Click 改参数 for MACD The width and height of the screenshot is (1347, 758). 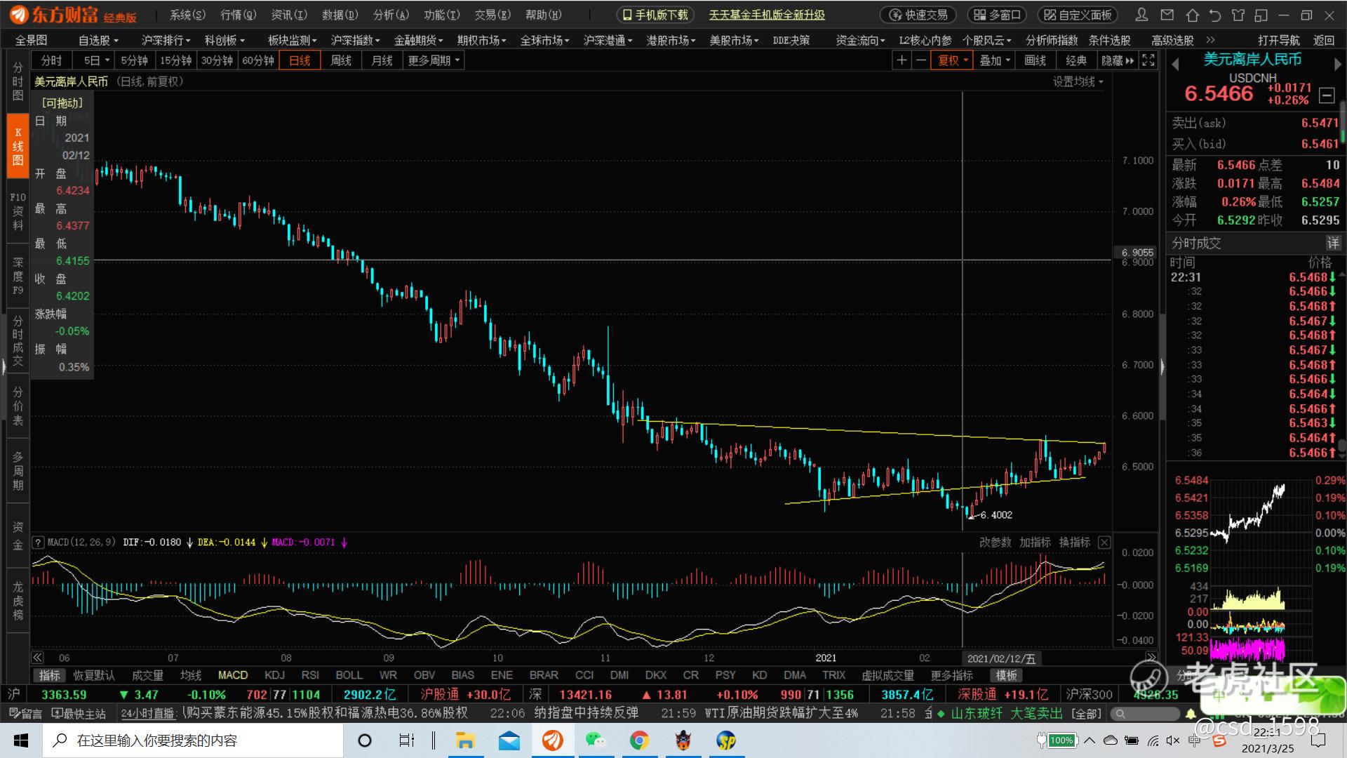coord(996,543)
